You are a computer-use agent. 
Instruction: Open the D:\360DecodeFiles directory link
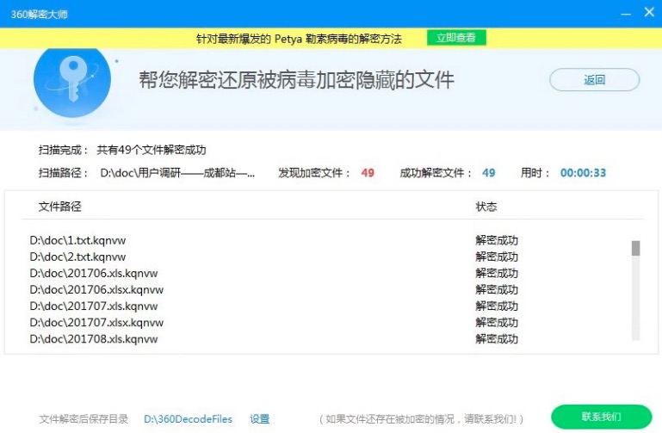(188, 419)
